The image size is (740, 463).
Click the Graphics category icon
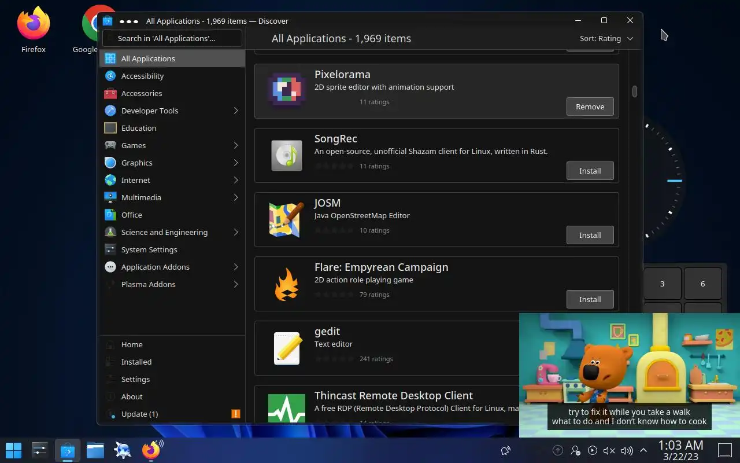pyautogui.click(x=110, y=163)
